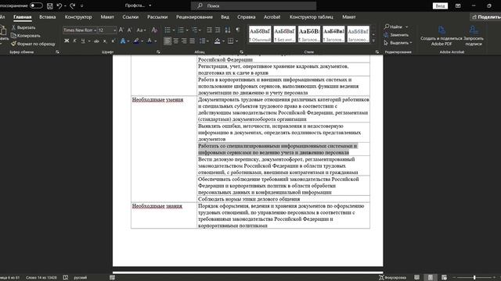
Task: Clear all formatting
Action: (154, 30)
